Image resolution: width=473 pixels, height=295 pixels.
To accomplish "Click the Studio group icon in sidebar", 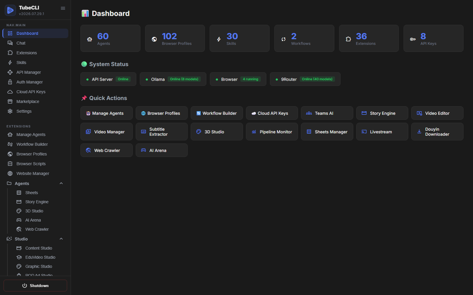I will point(9,239).
